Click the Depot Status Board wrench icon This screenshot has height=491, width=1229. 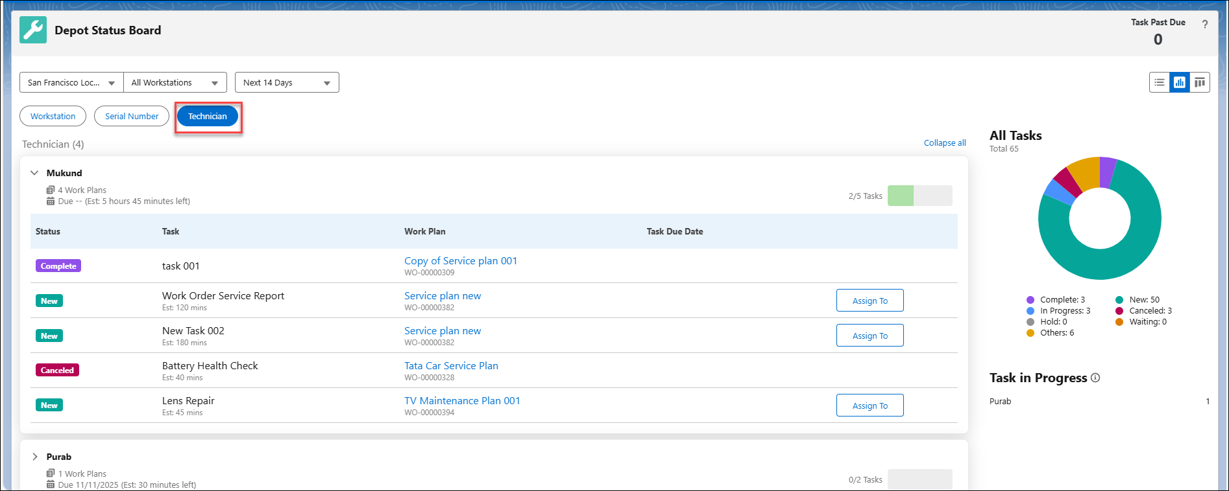33,30
